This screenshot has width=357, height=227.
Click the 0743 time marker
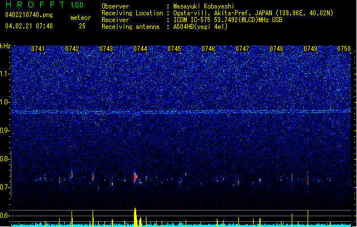[x=106, y=49]
